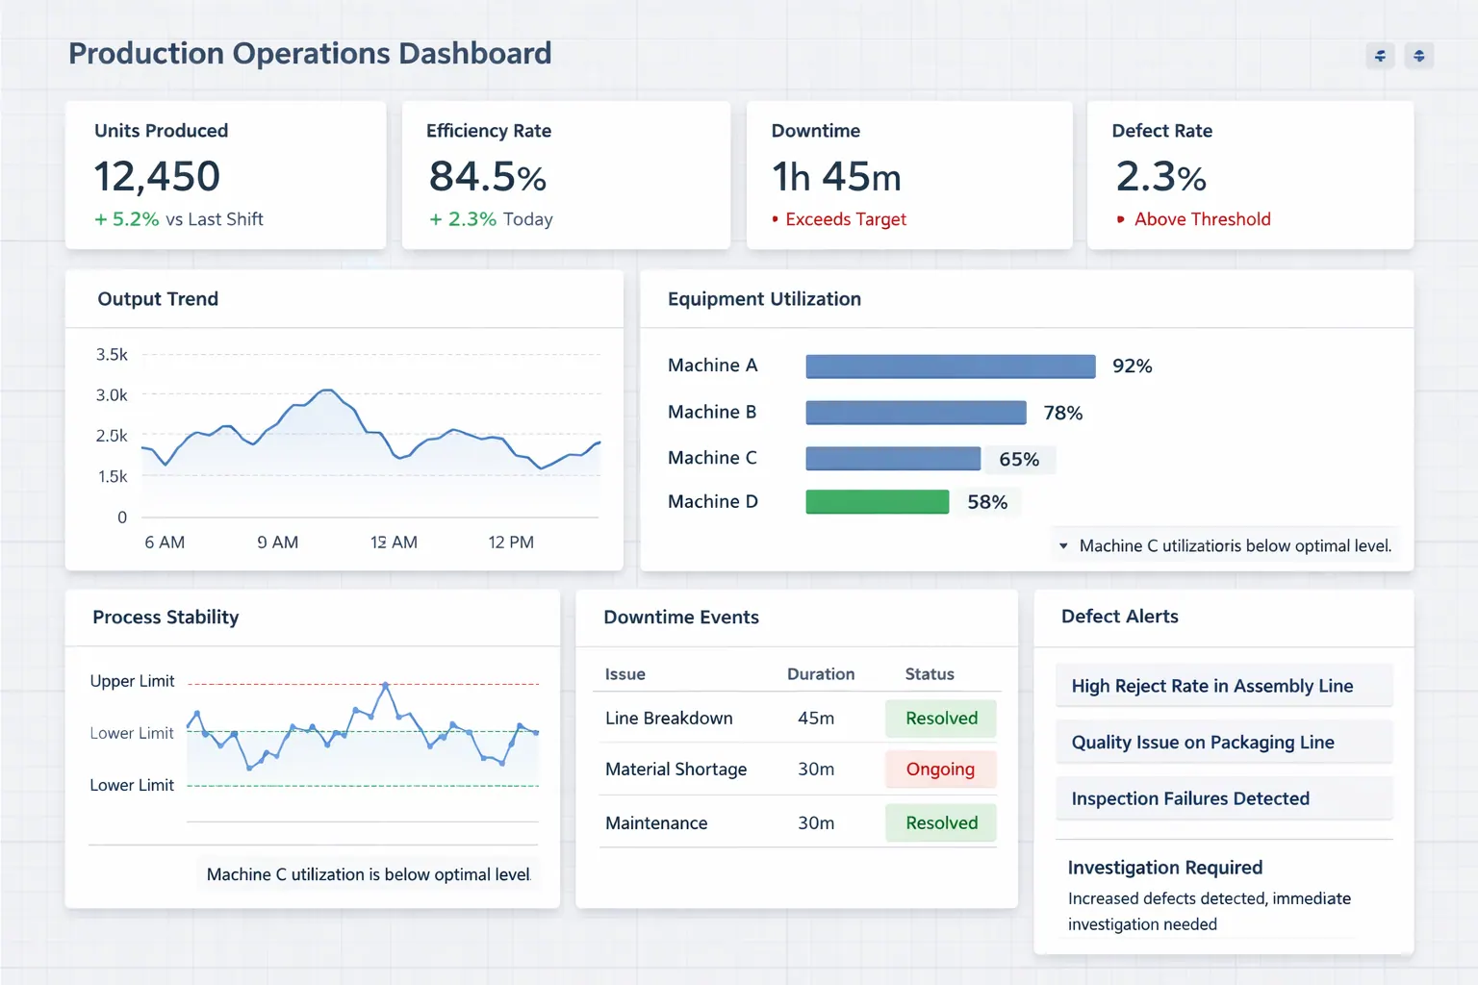This screenshot has width=1478, height=985.
Task: Select the "Downtime Events" panel title
Action: (x=681, y=617)
